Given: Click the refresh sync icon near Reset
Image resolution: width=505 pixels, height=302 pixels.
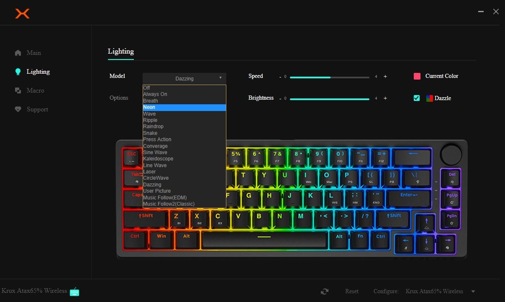Looking at the screenshot, I should [324, 292].
